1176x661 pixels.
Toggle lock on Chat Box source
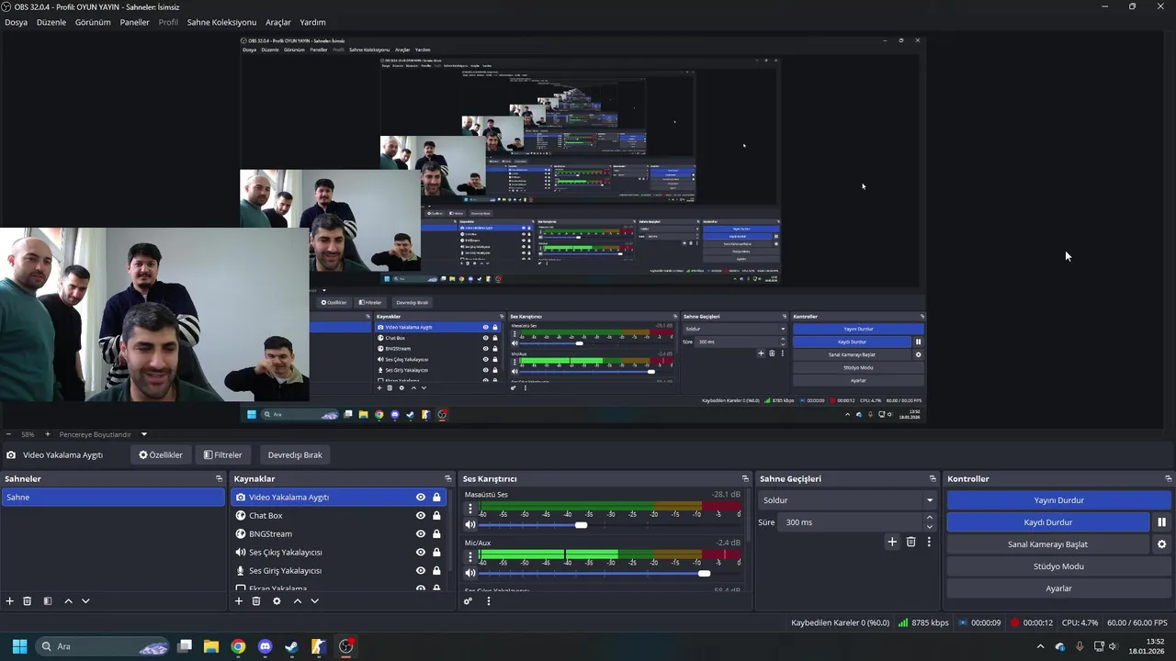(436, 516)
